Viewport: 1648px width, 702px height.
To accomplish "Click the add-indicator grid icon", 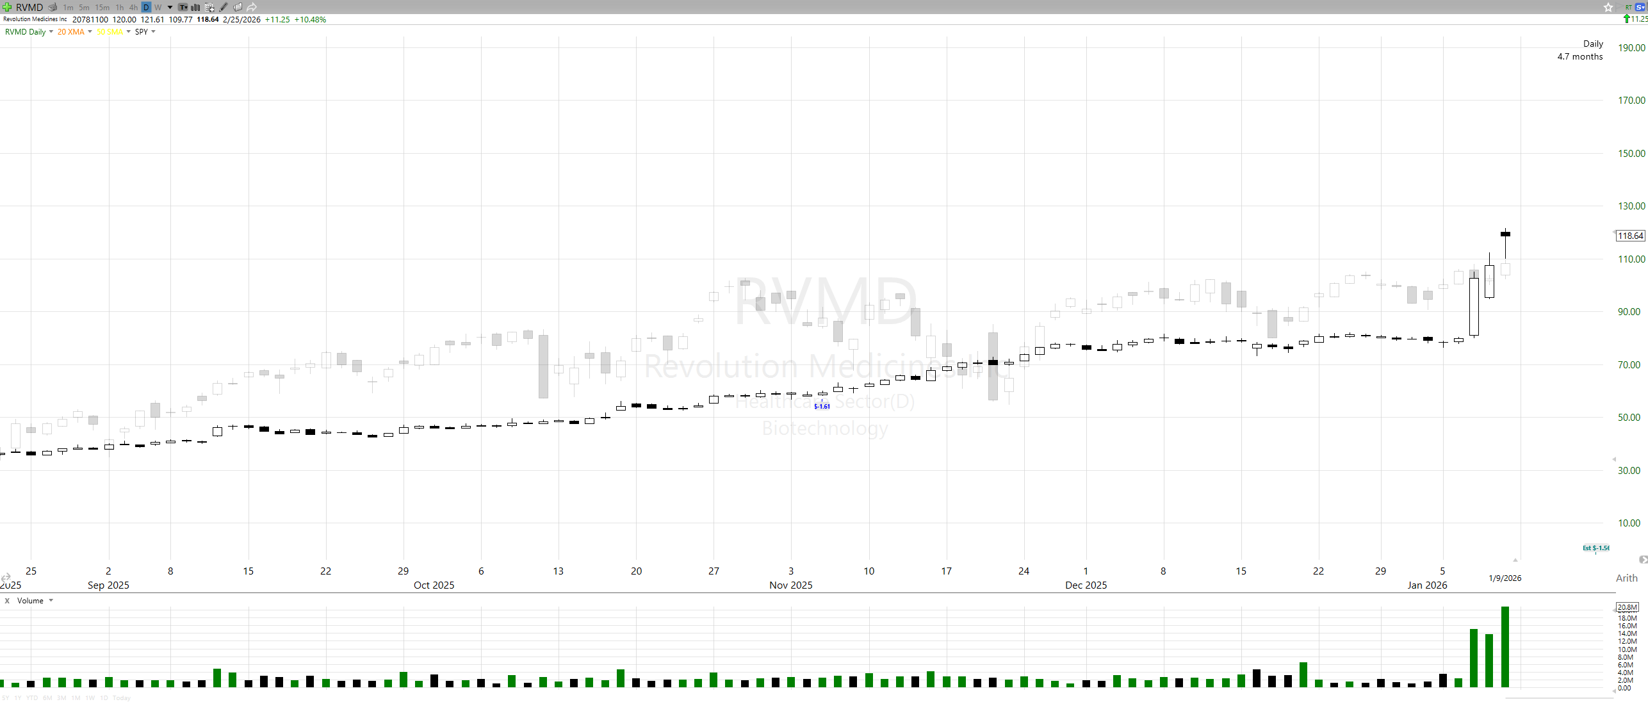I will click(209, 7).
